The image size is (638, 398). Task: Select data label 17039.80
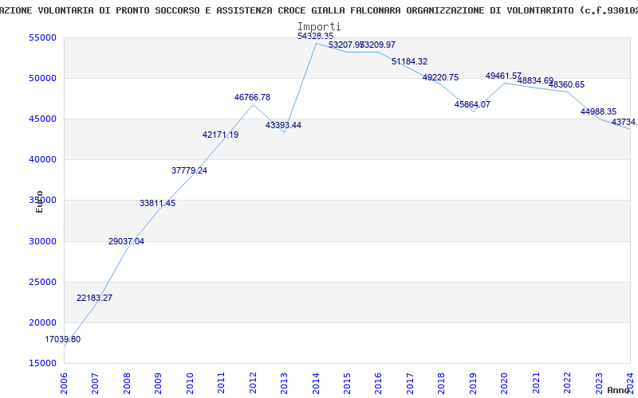63,340
